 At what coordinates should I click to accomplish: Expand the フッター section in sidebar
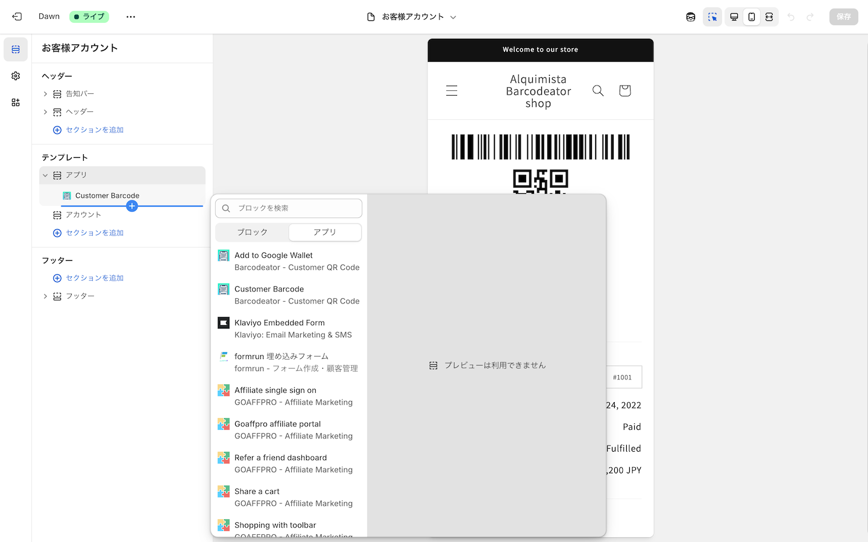point(45,296)
